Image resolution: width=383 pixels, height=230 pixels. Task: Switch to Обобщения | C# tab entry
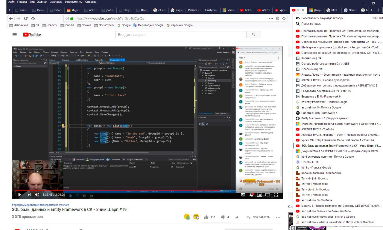tap(338, 69)
